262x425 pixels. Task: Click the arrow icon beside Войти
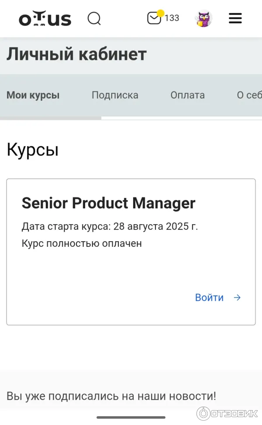point(237,298)
